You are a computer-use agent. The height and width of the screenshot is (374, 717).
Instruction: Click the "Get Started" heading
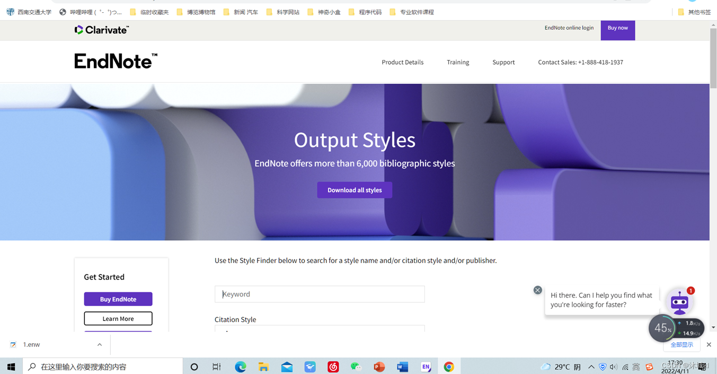click(x=104, y=277)
